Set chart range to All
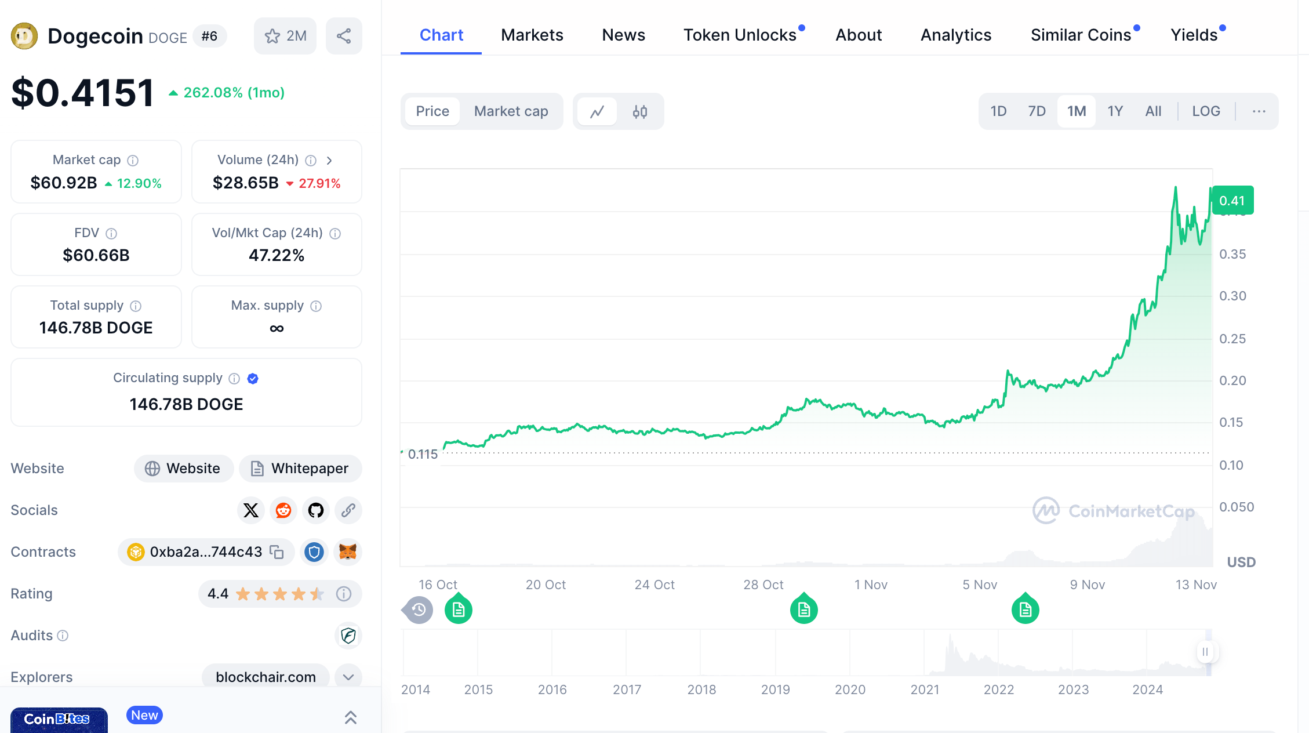The width and height of the screenshot is (1309, 733). tap(1154, 111)
